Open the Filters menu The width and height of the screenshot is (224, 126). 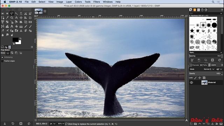click(x=97, y=2)
